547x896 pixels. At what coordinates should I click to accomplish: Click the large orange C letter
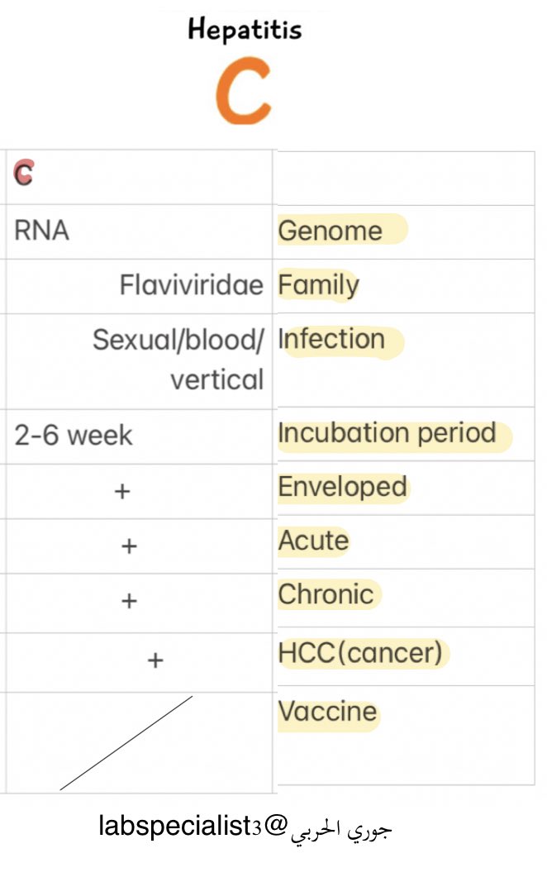[243, 90]
